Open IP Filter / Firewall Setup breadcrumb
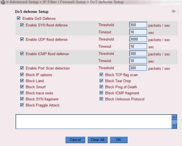Screen dimensions: 182x146 64,2
